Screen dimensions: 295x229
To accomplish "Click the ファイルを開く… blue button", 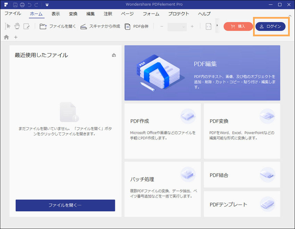I will (x=65, y=205).
